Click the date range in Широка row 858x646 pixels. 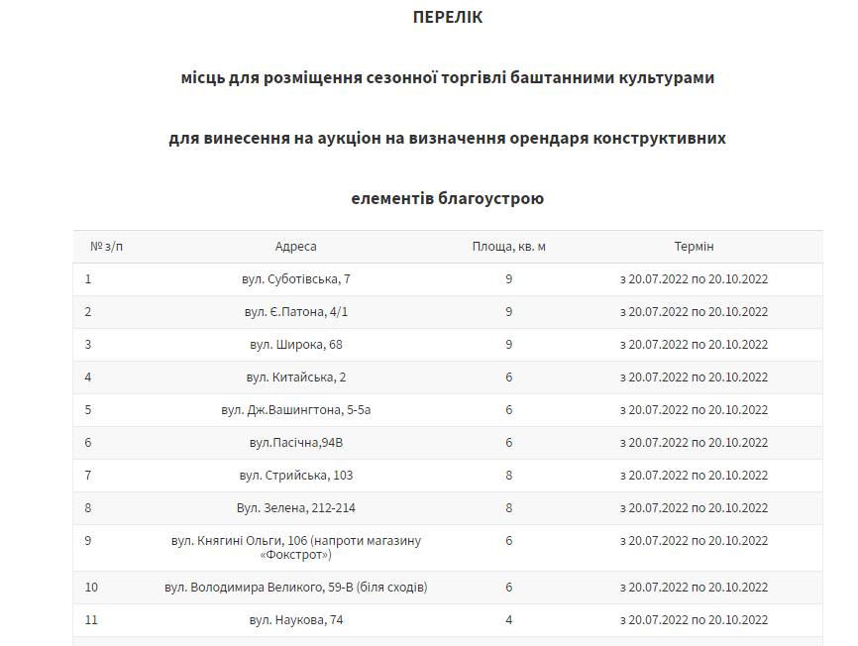(694, 345)
